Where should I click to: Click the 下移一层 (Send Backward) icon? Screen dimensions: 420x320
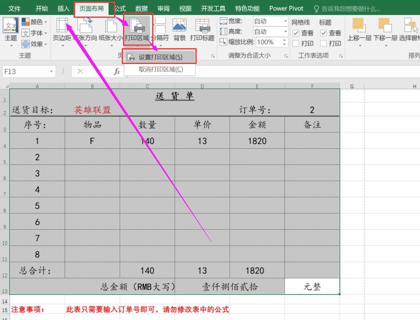click(x=384, y=25)
